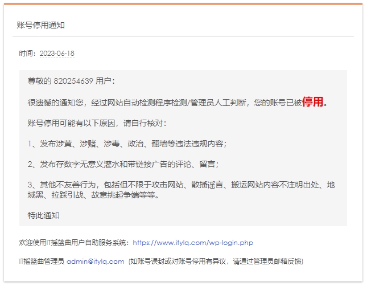The image size is (367, 286).
Task: Click the underlined date 2023-06-18
Action: pyautogui.click(x=57, y=54)
